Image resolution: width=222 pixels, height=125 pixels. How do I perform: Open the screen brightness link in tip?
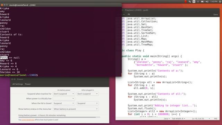point(28,120)
